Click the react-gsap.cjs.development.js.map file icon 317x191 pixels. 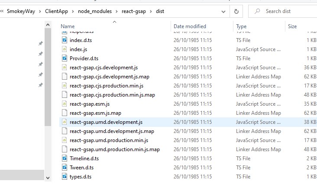[64, 76]
